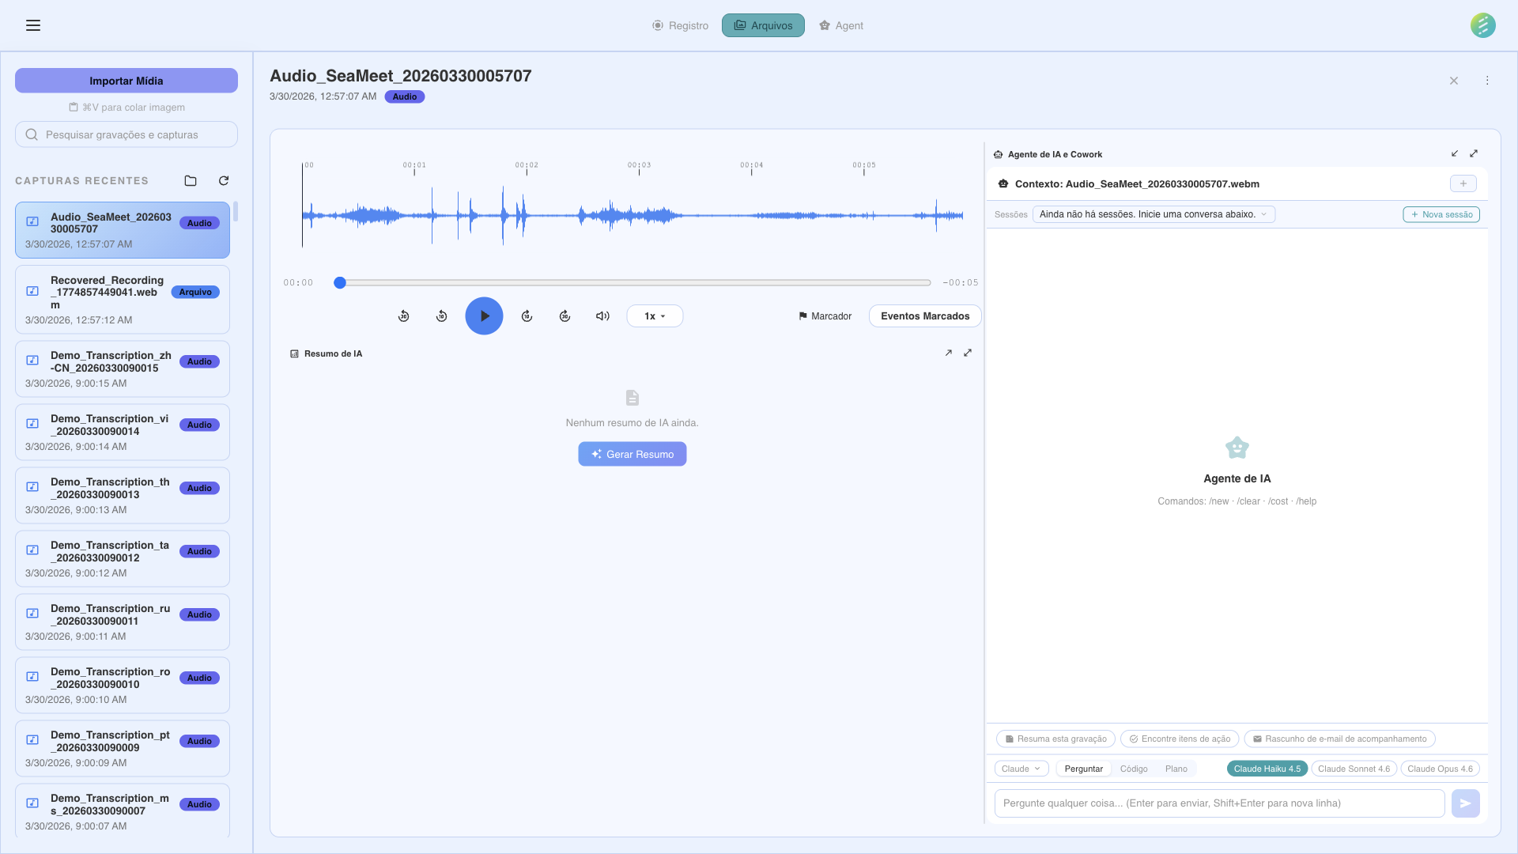This screenshot has height=854, width=1518.
Task: Click the Gerar Resumo button
Action: click(x=632, y=454)
